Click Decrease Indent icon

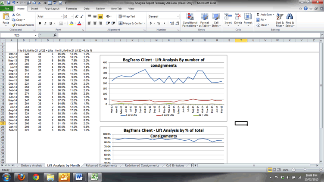[108, 23]
